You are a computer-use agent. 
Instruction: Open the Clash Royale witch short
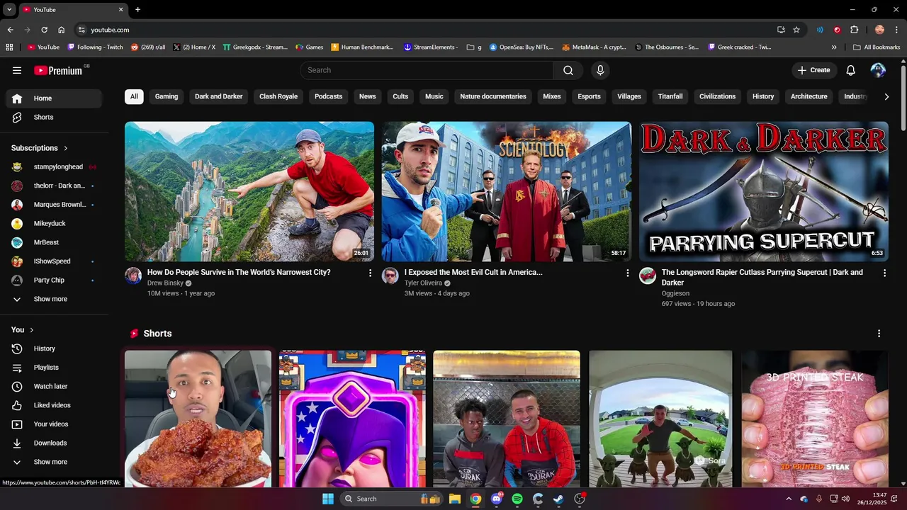click(352, 419)
